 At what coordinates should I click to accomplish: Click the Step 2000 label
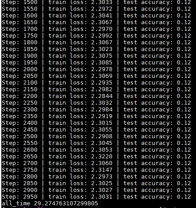click(x=20, y=69)
